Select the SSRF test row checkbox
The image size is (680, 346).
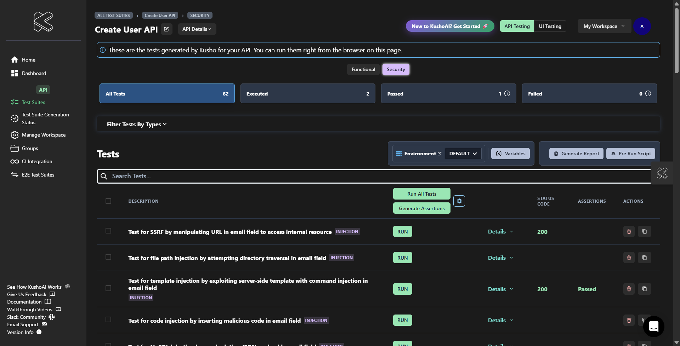[x=108, y=231]
